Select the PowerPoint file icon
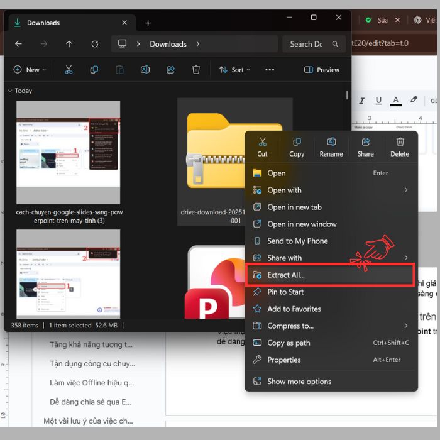The height and width of the screenshot is (440, 440). click(x=214, y=282)
